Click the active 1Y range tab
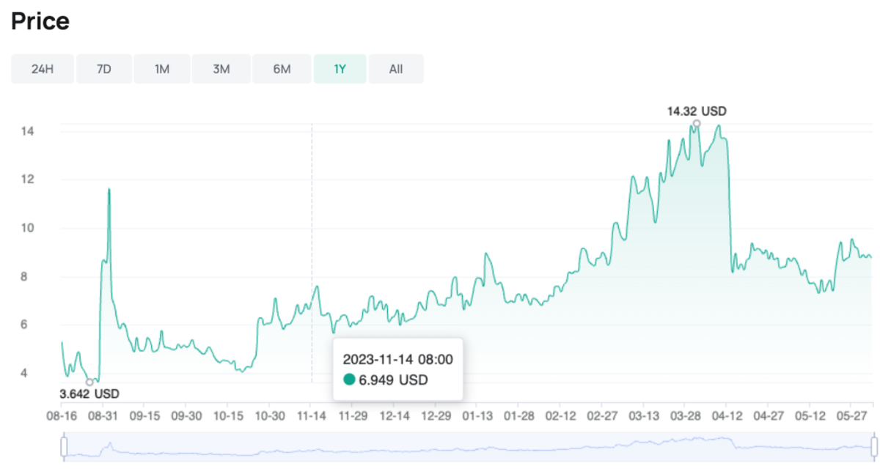Viewport: 880px width, 469px height. tap(340, 69)
